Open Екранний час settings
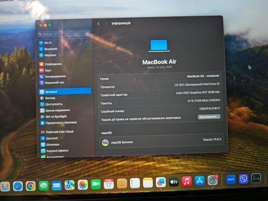This screenshot has height=201, width=268. [52, 83]
